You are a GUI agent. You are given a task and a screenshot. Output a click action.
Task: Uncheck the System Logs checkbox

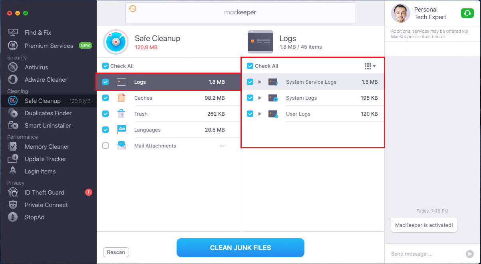[250, 98]
